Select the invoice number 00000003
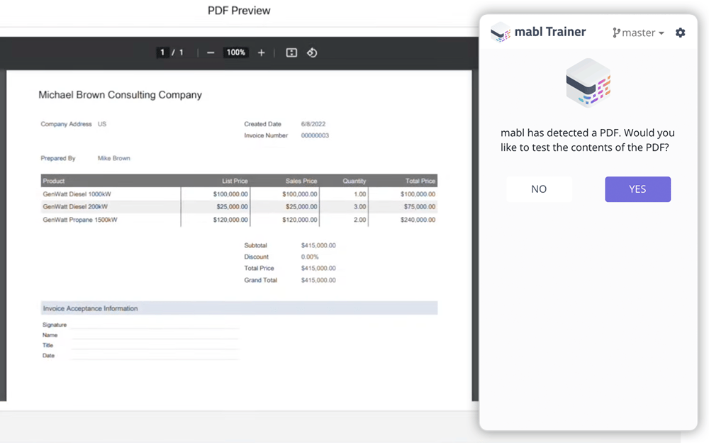 tap(315, 135)
